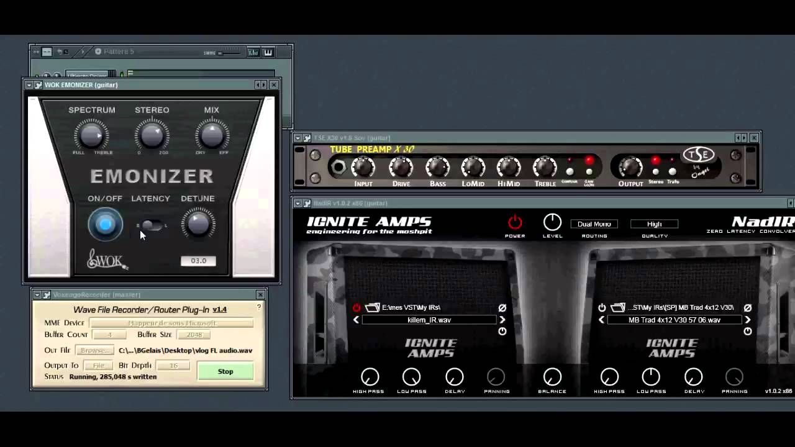
Task: Click right cabinet LOW PASS knob
Action: 651,376
